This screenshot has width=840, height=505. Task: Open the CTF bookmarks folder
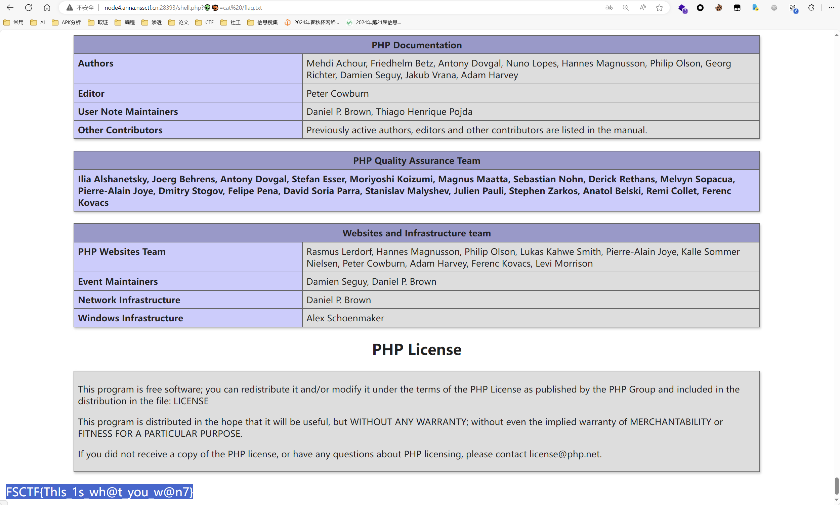pyautogui.click(x=204, y=22)
